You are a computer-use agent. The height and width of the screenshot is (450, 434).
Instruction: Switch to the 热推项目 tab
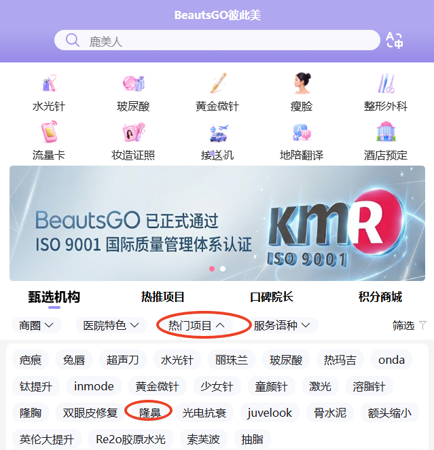pyautogui.click(x=162, y=297)
